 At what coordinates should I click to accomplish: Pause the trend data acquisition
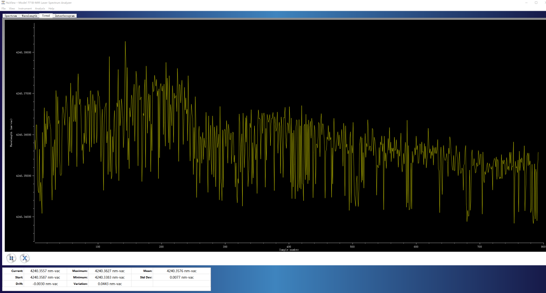click(11, 258)
